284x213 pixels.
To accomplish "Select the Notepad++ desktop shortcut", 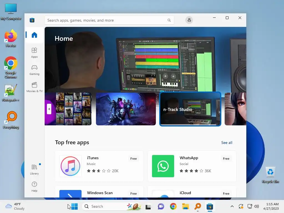I will [x=11, y=93].
